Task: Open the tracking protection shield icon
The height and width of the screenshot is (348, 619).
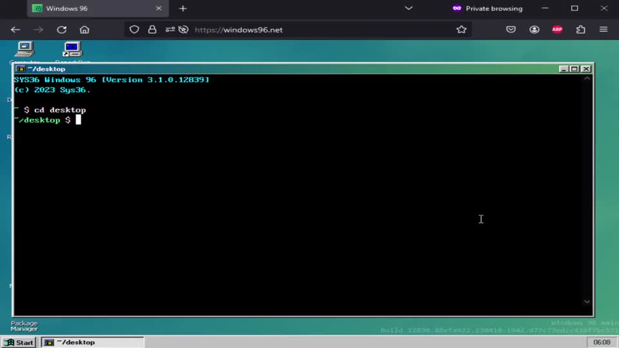Action: (x=134, y=30)
